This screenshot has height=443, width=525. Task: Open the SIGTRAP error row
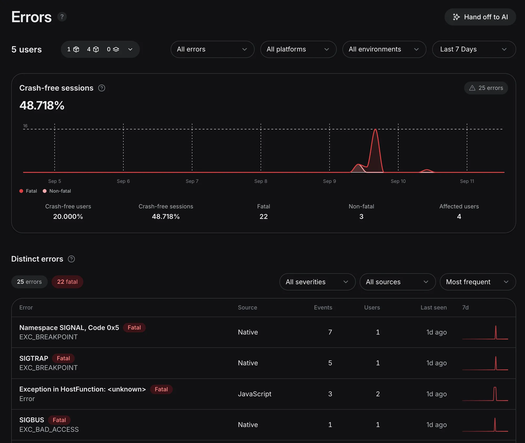(x=264, y=363)
